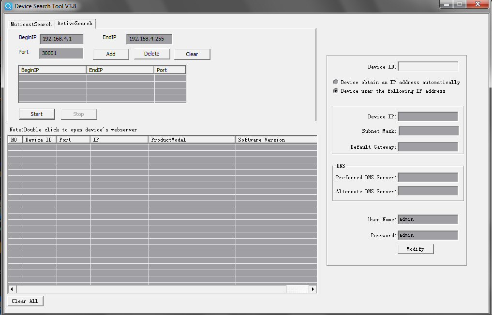492x315 pixels.
Task: Sort results by the IP column
Action: pos(119,140)
